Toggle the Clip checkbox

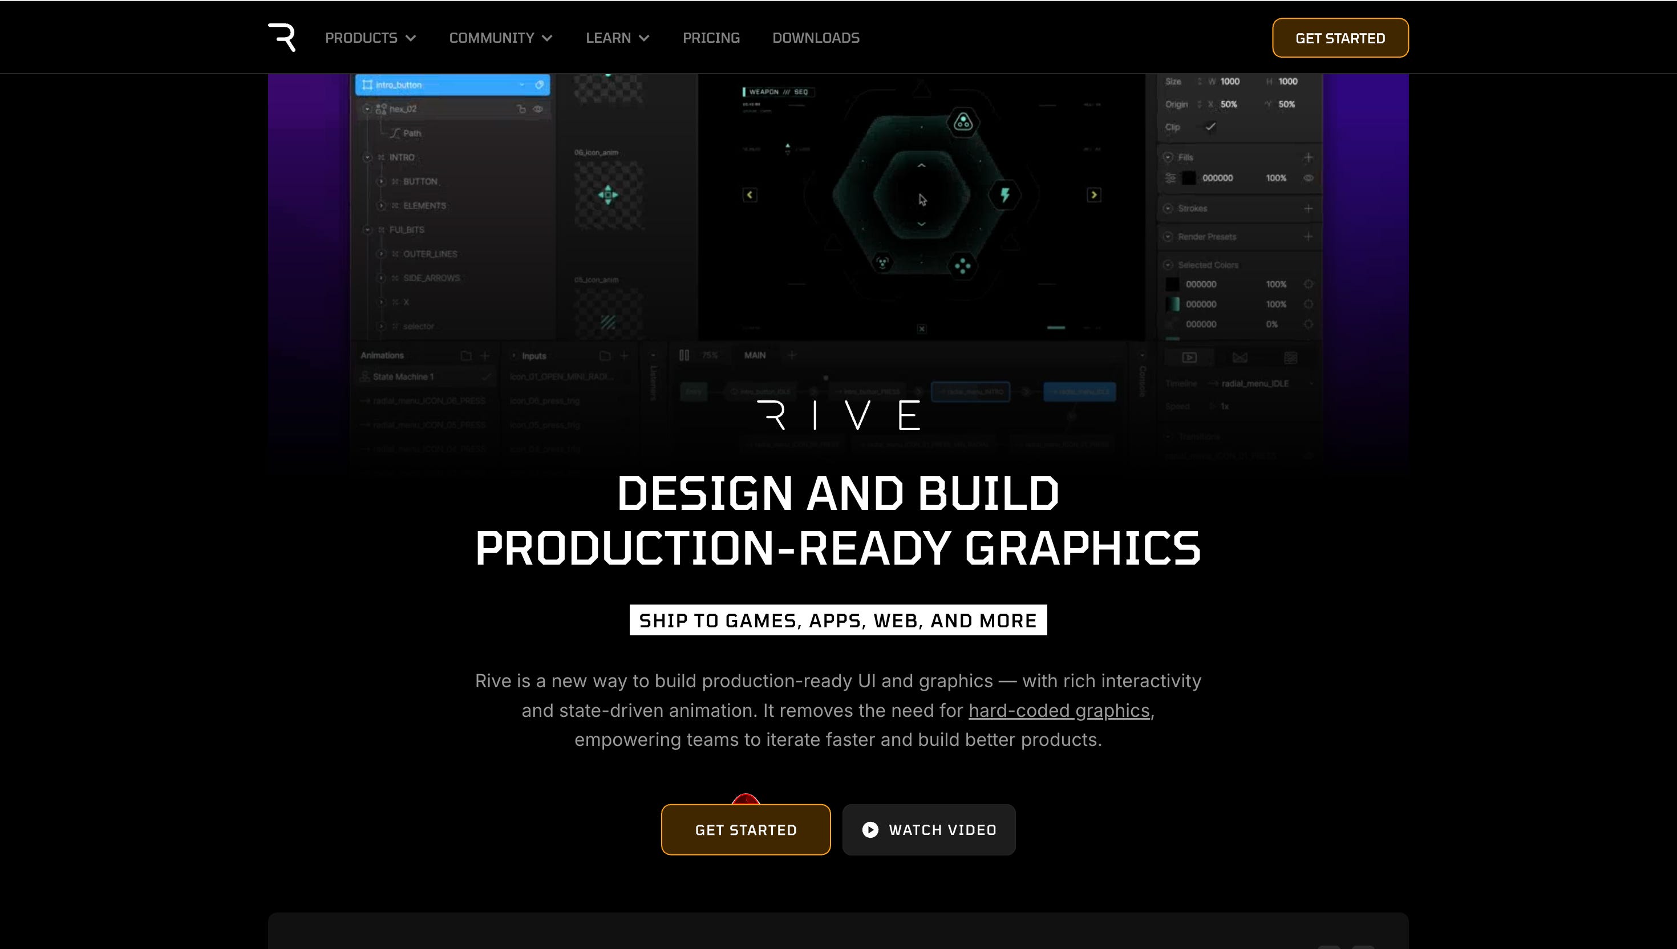pos(1210,127)
